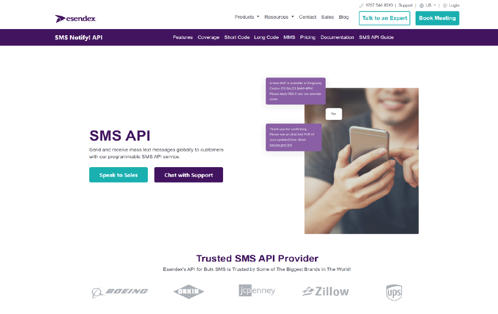The width and height of the screenshot is (498, 314).
Task: Click the phone icon in the top bar
Action: [x=361, y=5]
